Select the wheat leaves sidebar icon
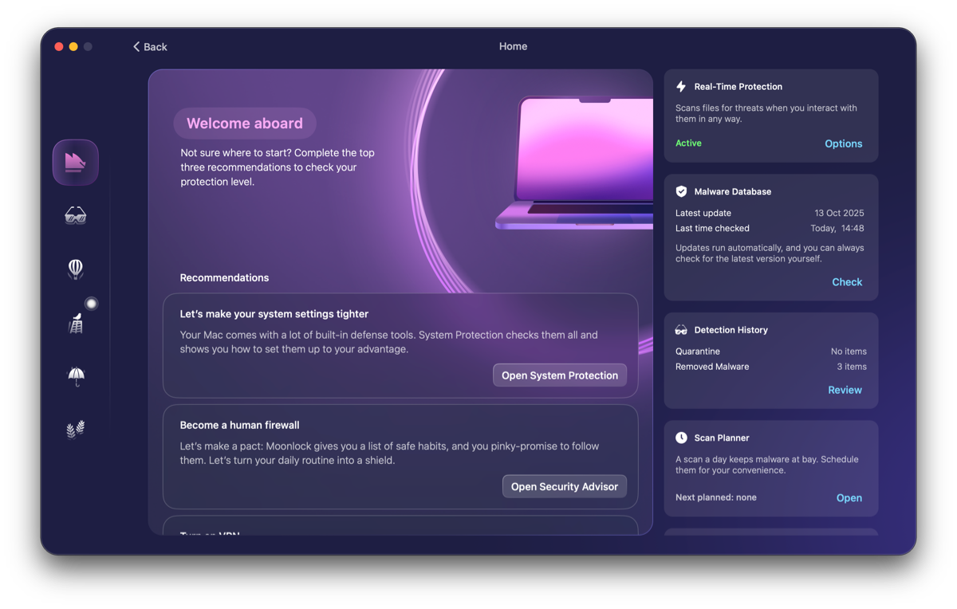The height and width of the screenshot is (609, 957). (76, 430)
